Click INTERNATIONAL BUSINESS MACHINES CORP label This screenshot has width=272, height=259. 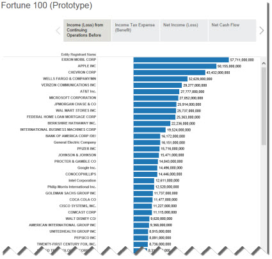point(58,129)
